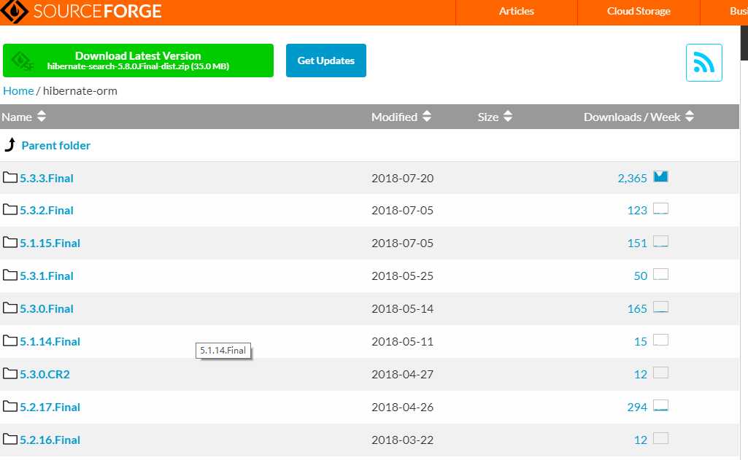Viewport: 748px width, 460px height.
Task: Click the 151 downloads count
Action: click(x=637, y=243)
